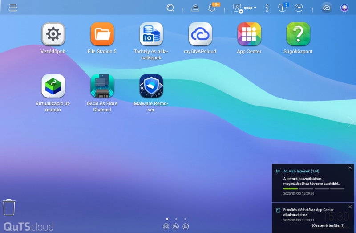Image resolution: width=356 pixels, height=233 pixels.
Task: Open the dashboard gauge icon
Action: [x=299, y=8]
